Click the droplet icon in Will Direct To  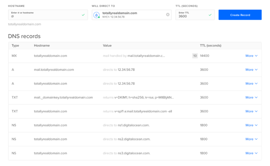pos(97,15)
